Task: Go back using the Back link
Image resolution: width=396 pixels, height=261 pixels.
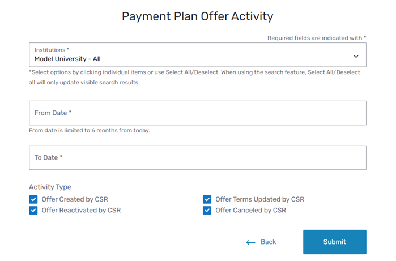Action: [x=268, y=242]
